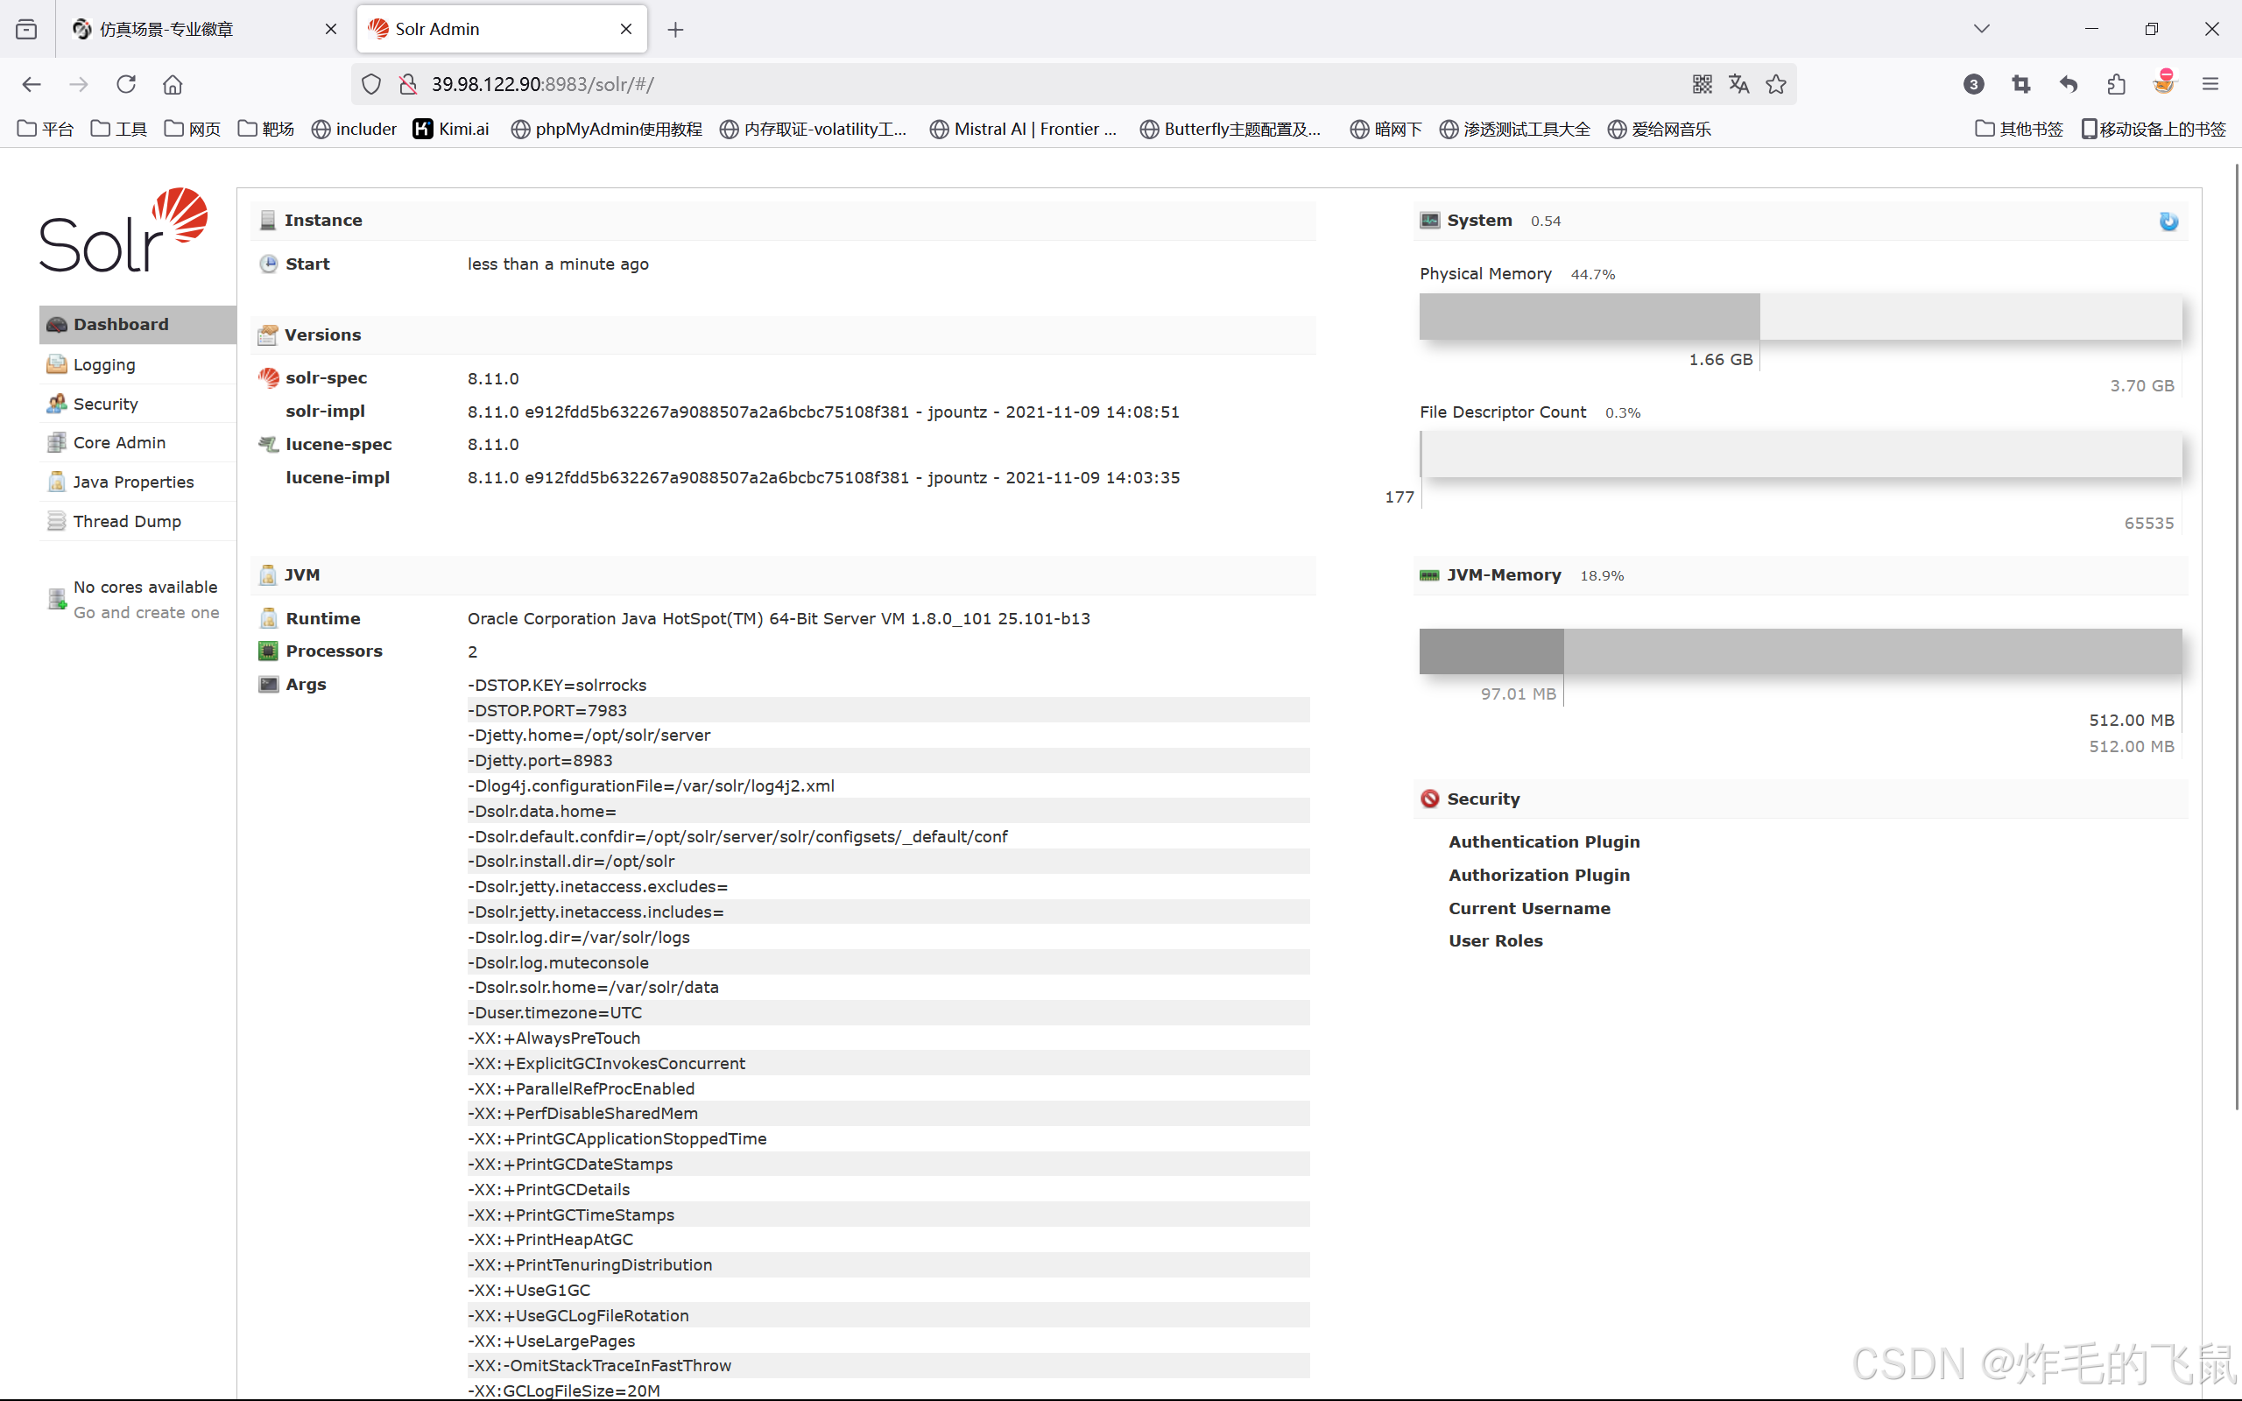Open the Logging page
This screenshot has width=2242, height=1401.
[x=103, y=364]
